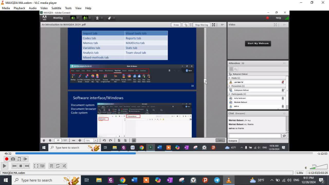Open the status options dropdown arrow
This screenshot has height=185, width=329.
[114, 18]
